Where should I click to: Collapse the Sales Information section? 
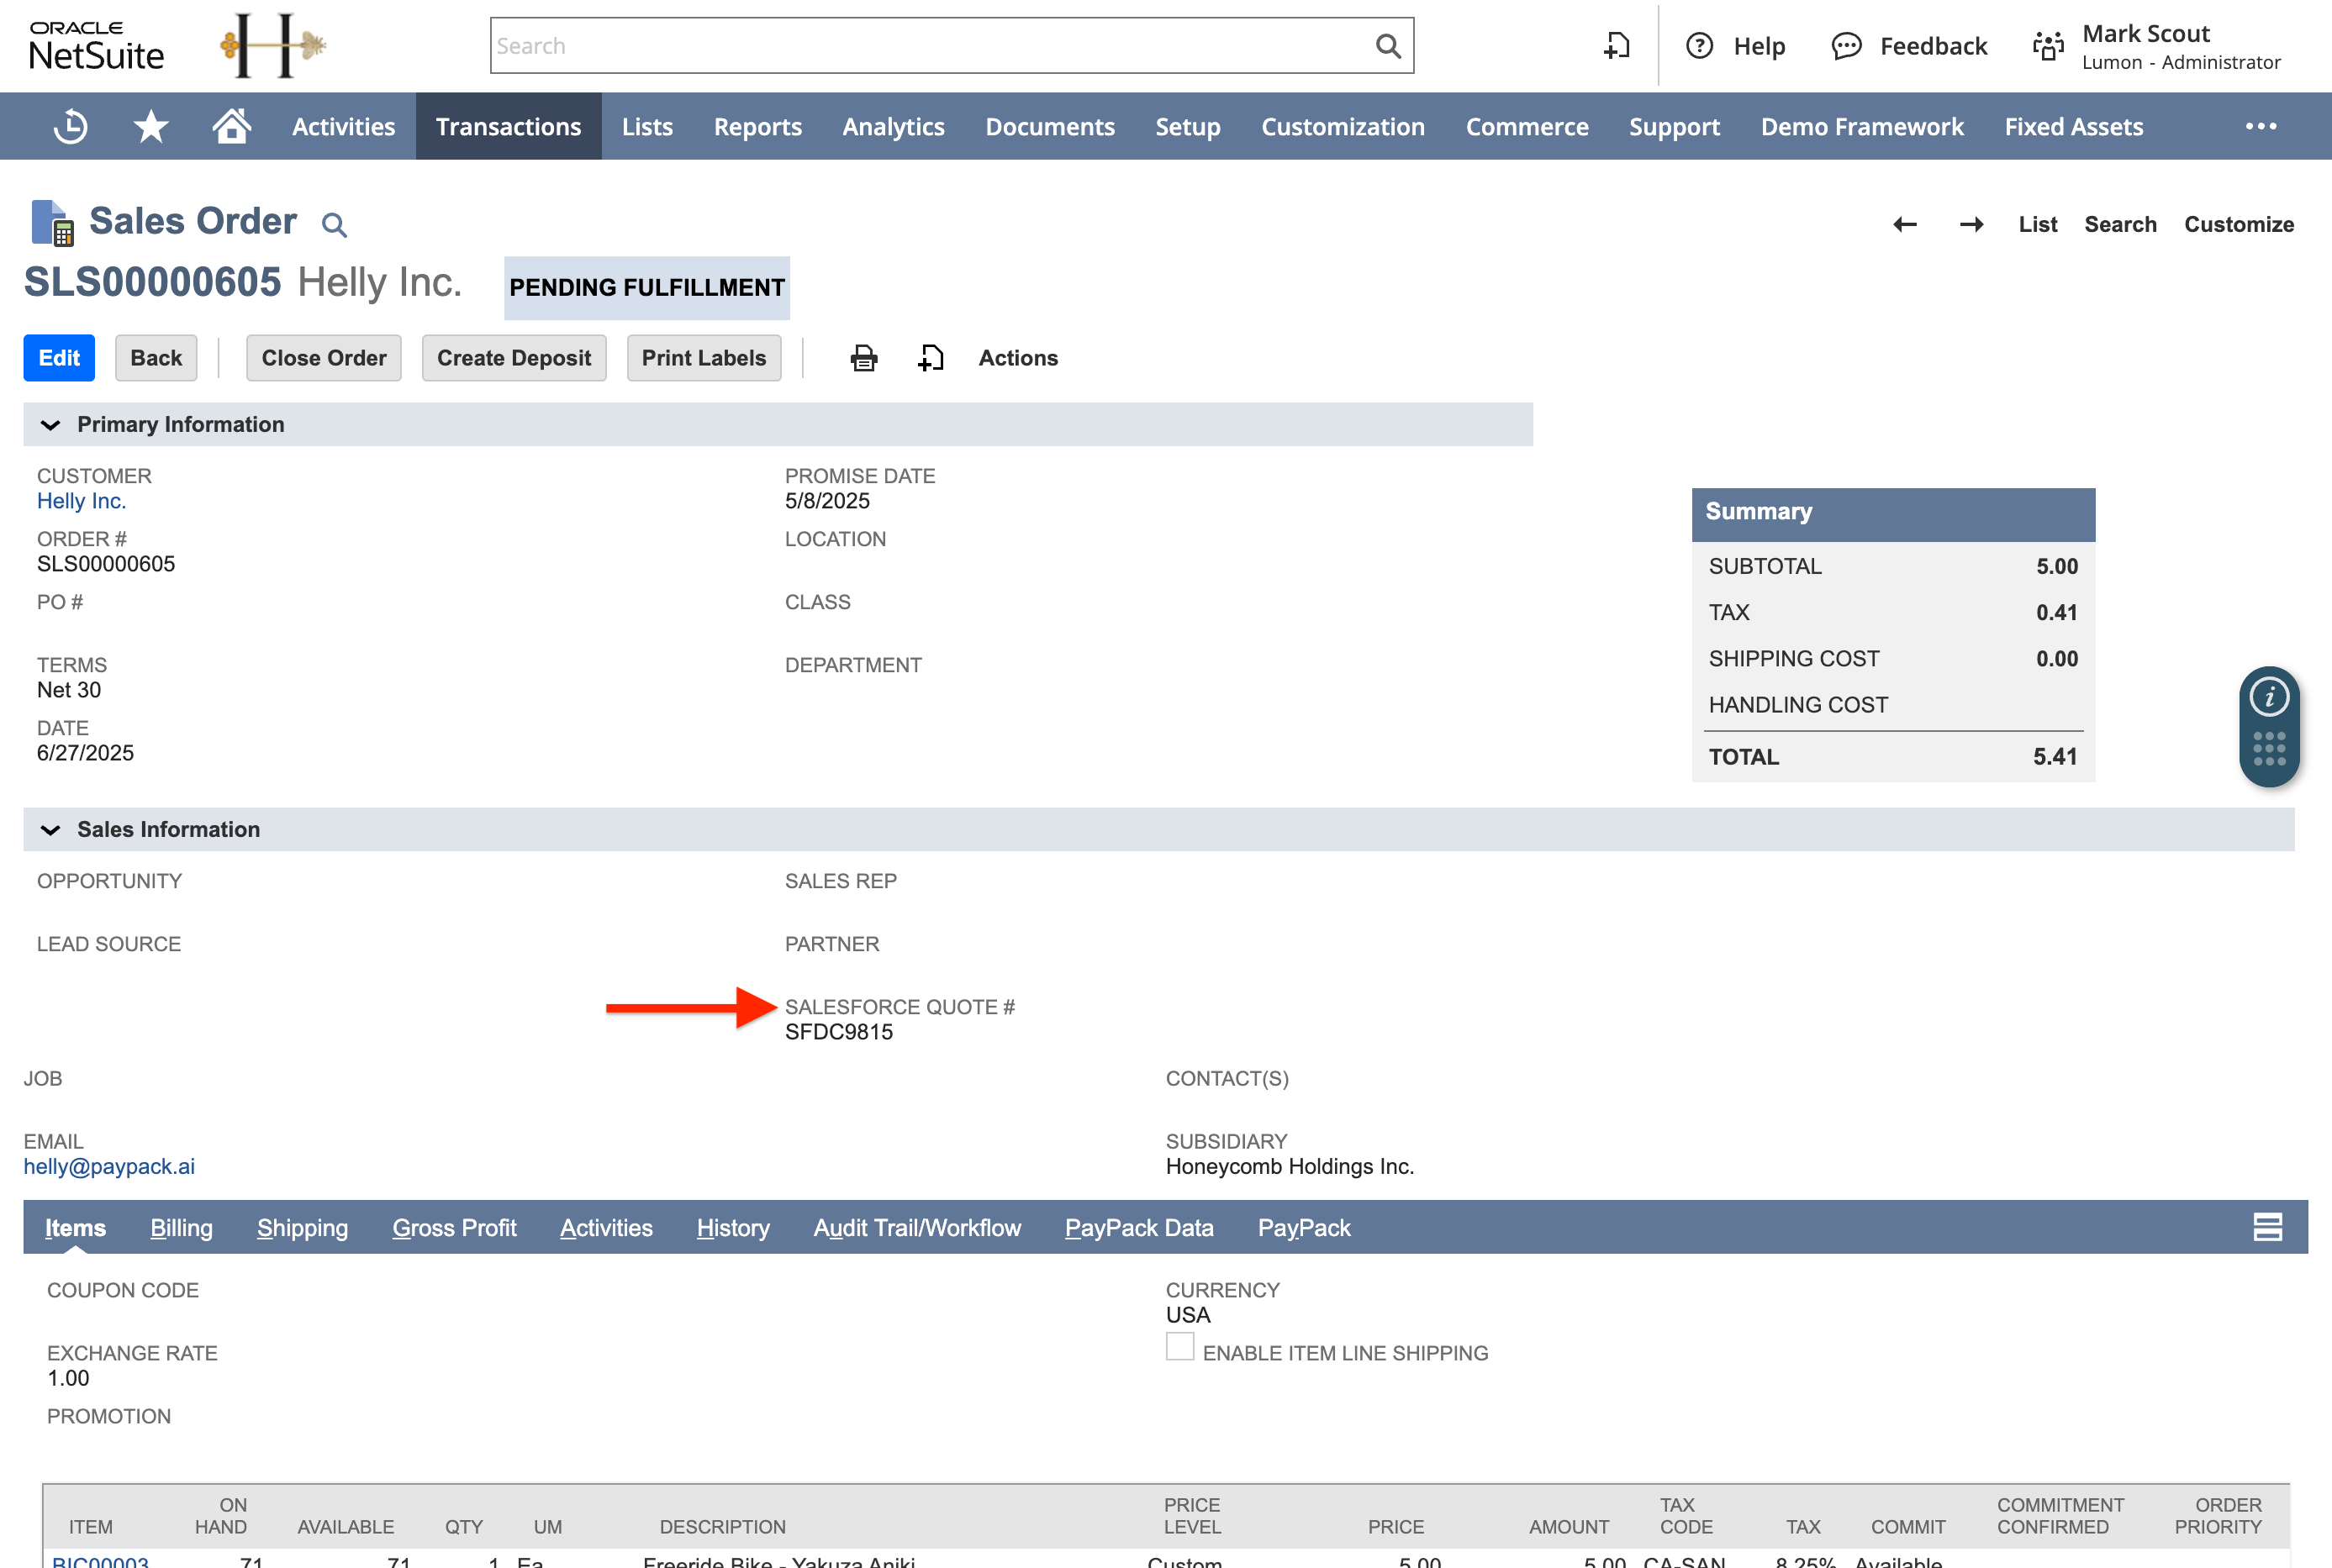coord(51,829)
